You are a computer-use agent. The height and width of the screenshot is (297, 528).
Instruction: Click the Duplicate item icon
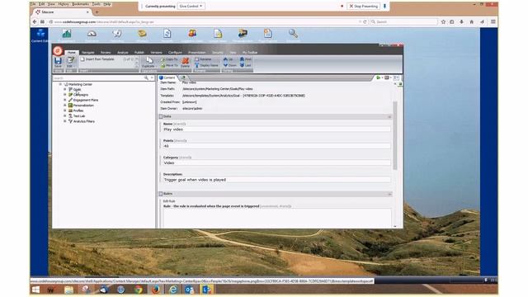pyautogui.click(x=148, y=60)
